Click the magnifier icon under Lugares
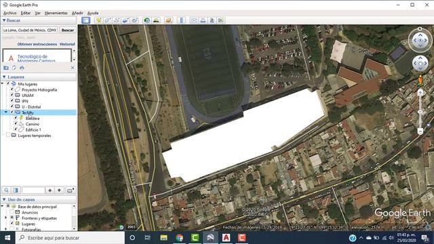Screen dimensions: 434x244 click(6, 190)
